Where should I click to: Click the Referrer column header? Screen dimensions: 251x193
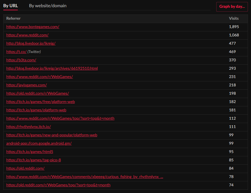(13, 18)
